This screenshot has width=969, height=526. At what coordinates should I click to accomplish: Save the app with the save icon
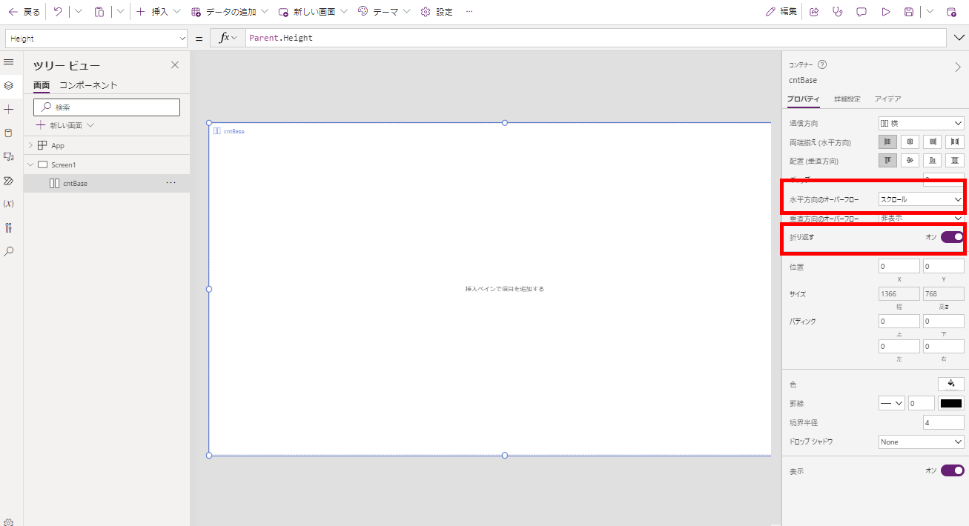pyautogui.click(x=909, y=11)
